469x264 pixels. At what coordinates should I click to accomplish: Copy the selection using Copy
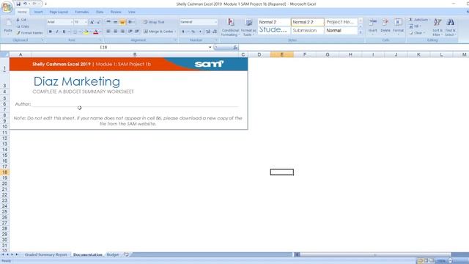23,26
